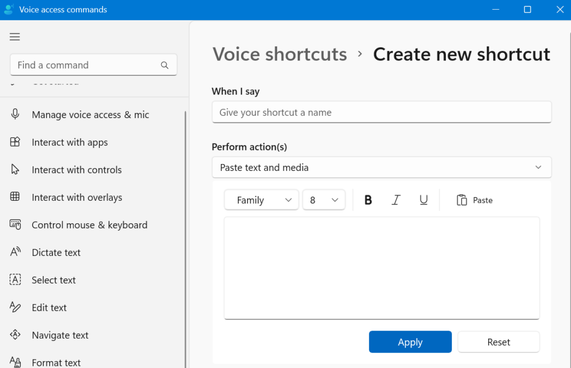This screenshot has width=571, height=368.
Task: Click the Format text icon
Action: tap(16, 361)
